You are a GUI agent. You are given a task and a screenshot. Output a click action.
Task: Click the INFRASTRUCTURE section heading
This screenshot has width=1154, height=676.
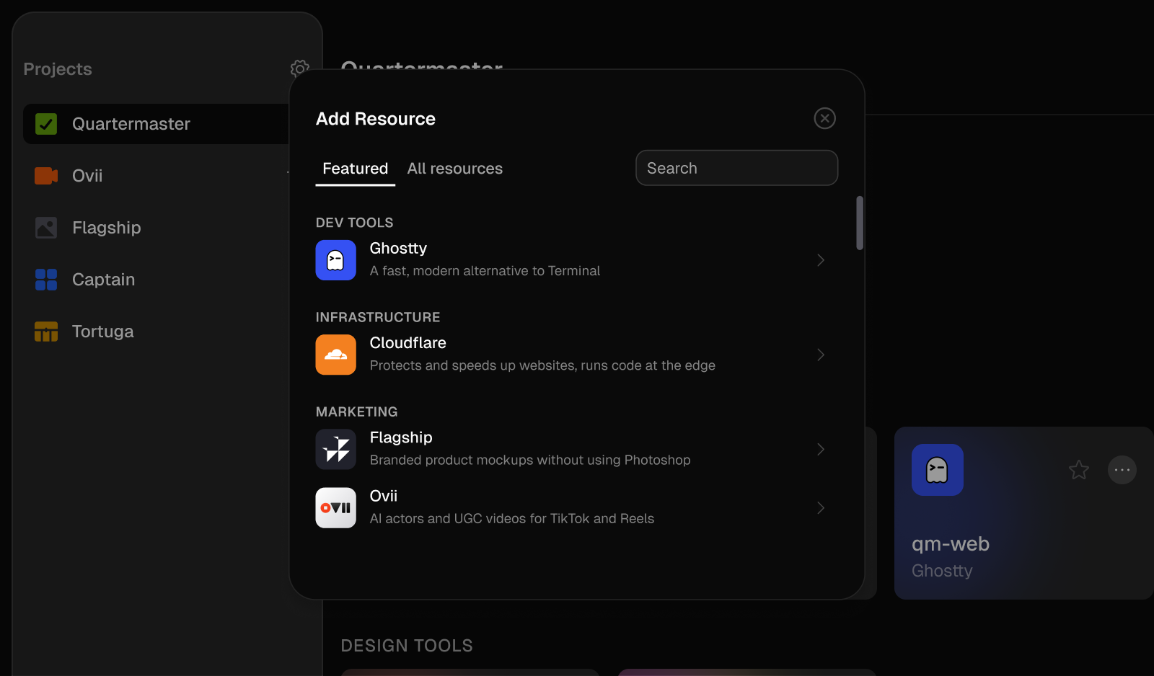pyautogui.click(x=378, y=317)
